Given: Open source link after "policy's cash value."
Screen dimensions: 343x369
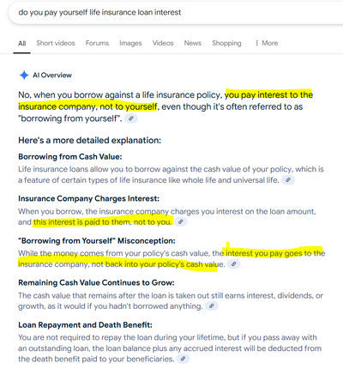Looking at the screenshot, I should pos(234,264).
